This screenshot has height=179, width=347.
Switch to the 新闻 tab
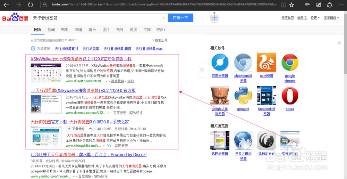[x=51, y=30]
